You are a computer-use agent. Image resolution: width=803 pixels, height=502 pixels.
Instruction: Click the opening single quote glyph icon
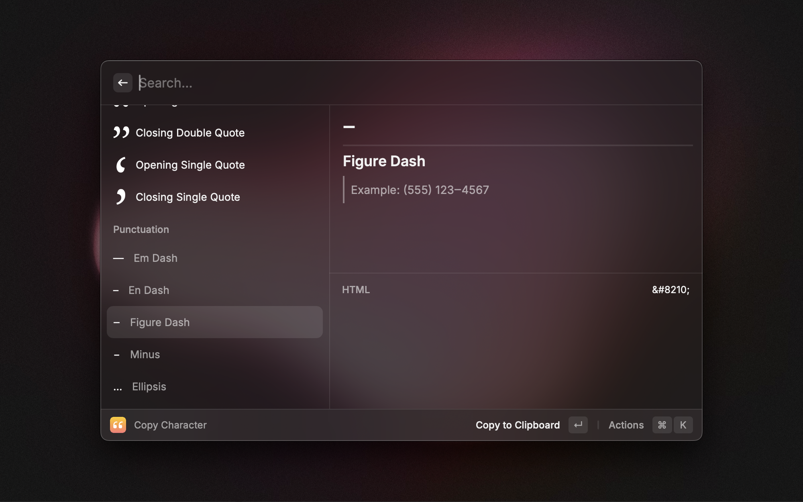121,165
